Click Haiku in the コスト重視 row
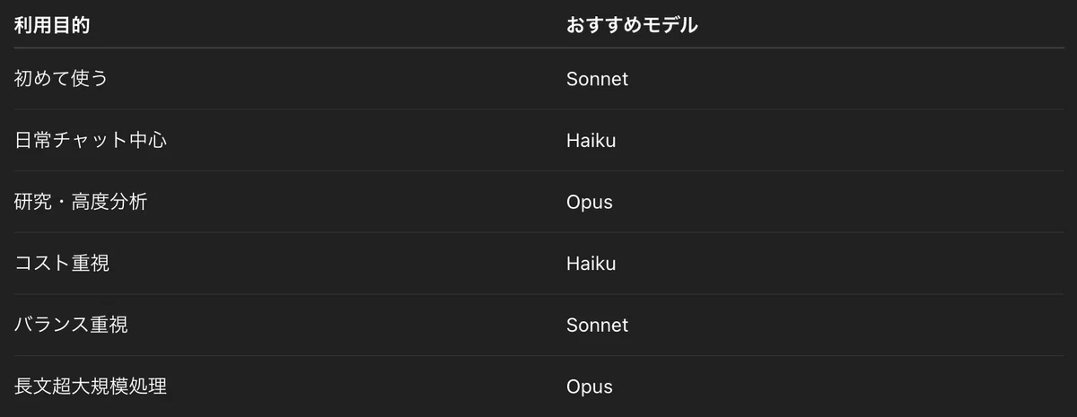Image resolution: width=1077 pixels, height=417 pixels. tap(591, 264)
